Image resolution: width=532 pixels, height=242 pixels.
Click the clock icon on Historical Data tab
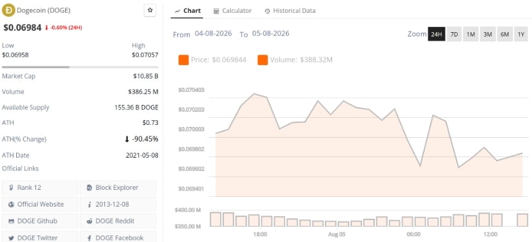coord(267,11)
